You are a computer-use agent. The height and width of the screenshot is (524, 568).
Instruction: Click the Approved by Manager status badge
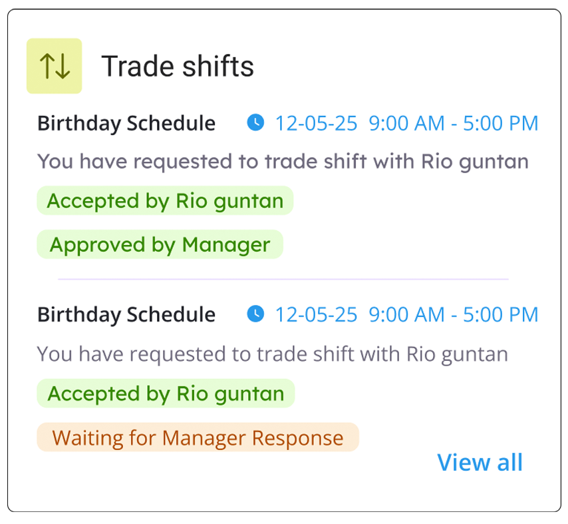(x=160, y=245)
